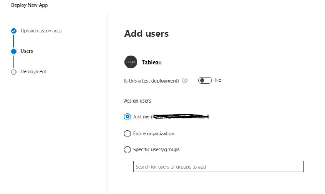Click the Upload custom app checkmark icon
The width and height of the screenshot is (325, 194).
pyautogui.click(x=14, y=31)
